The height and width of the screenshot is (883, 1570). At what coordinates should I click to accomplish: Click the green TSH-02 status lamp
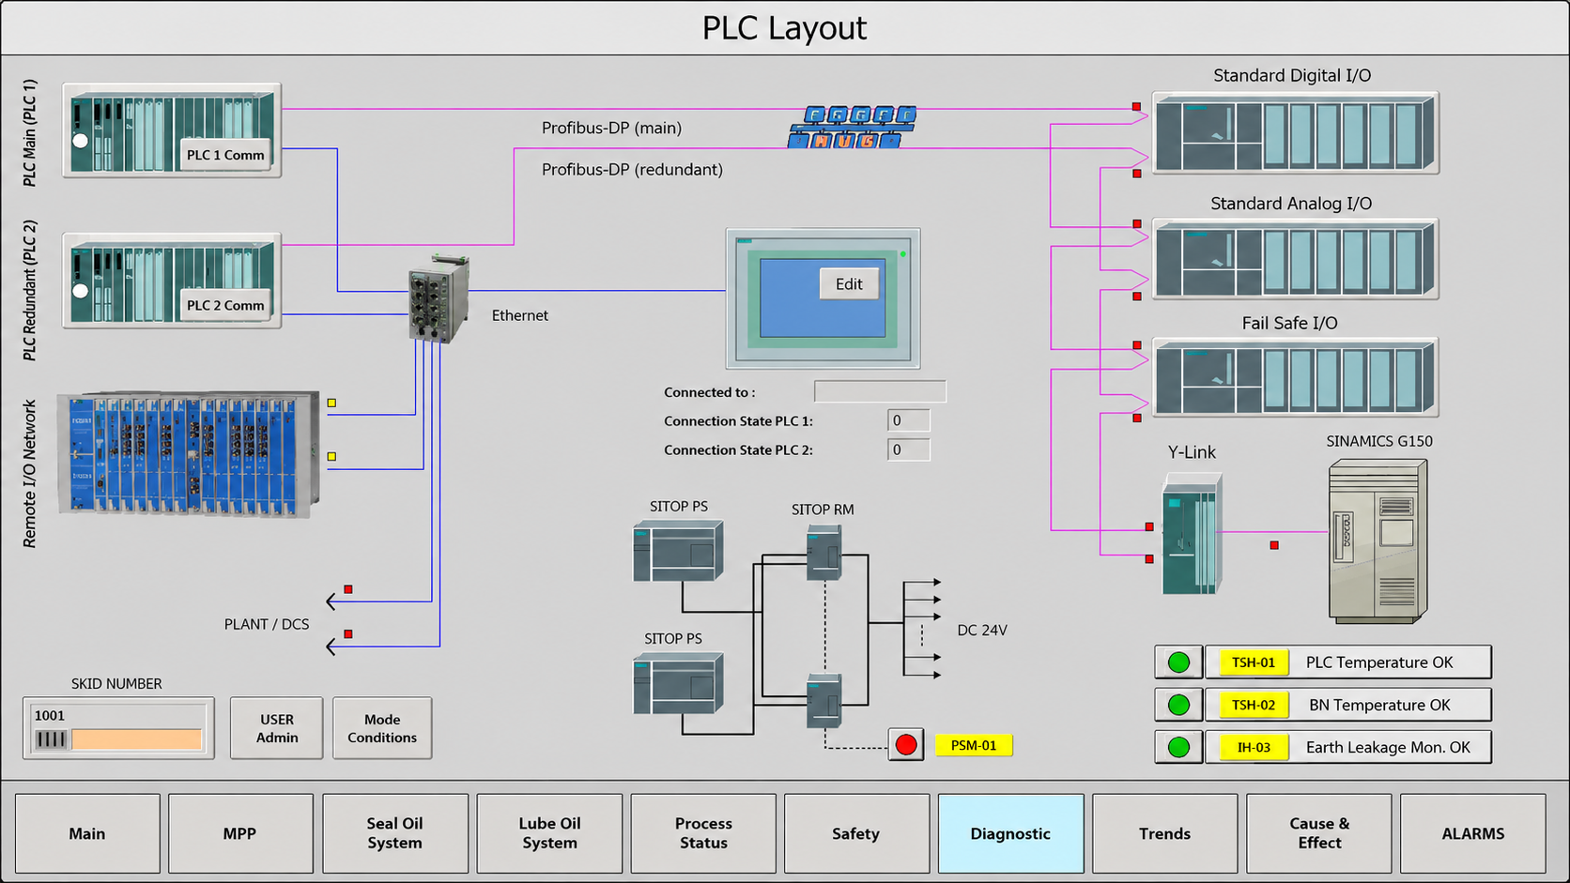pos(1178,705)
